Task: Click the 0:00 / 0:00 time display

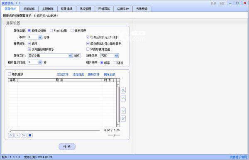Action: [x=112, y=130]
